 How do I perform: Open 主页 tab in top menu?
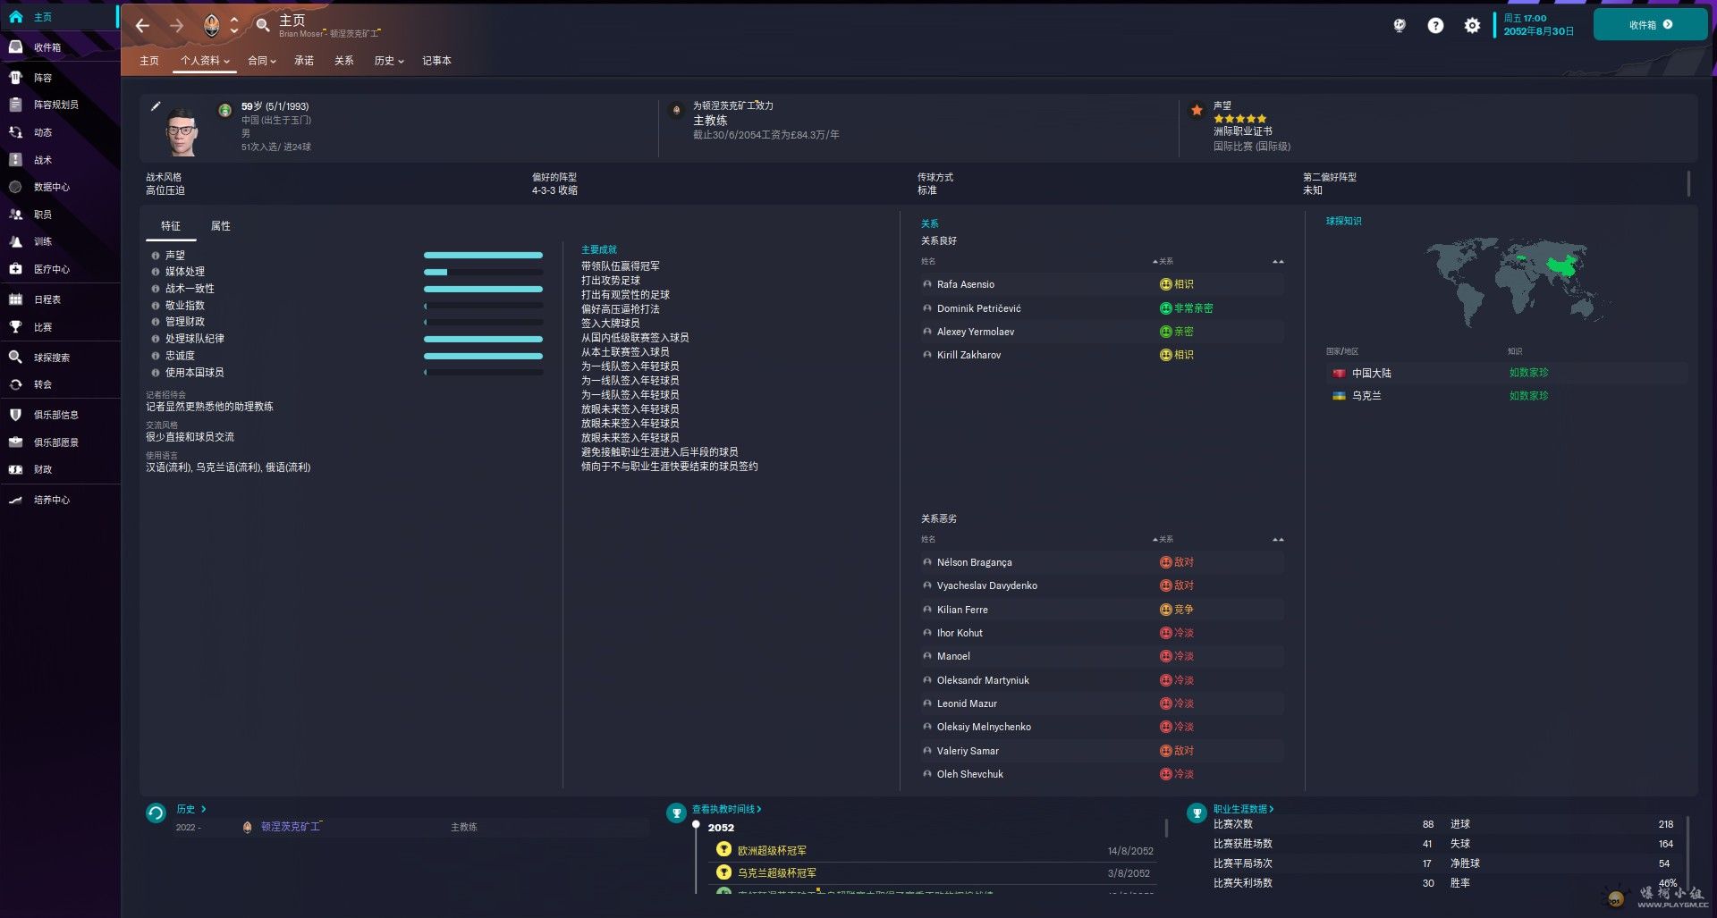coord(149,61)
